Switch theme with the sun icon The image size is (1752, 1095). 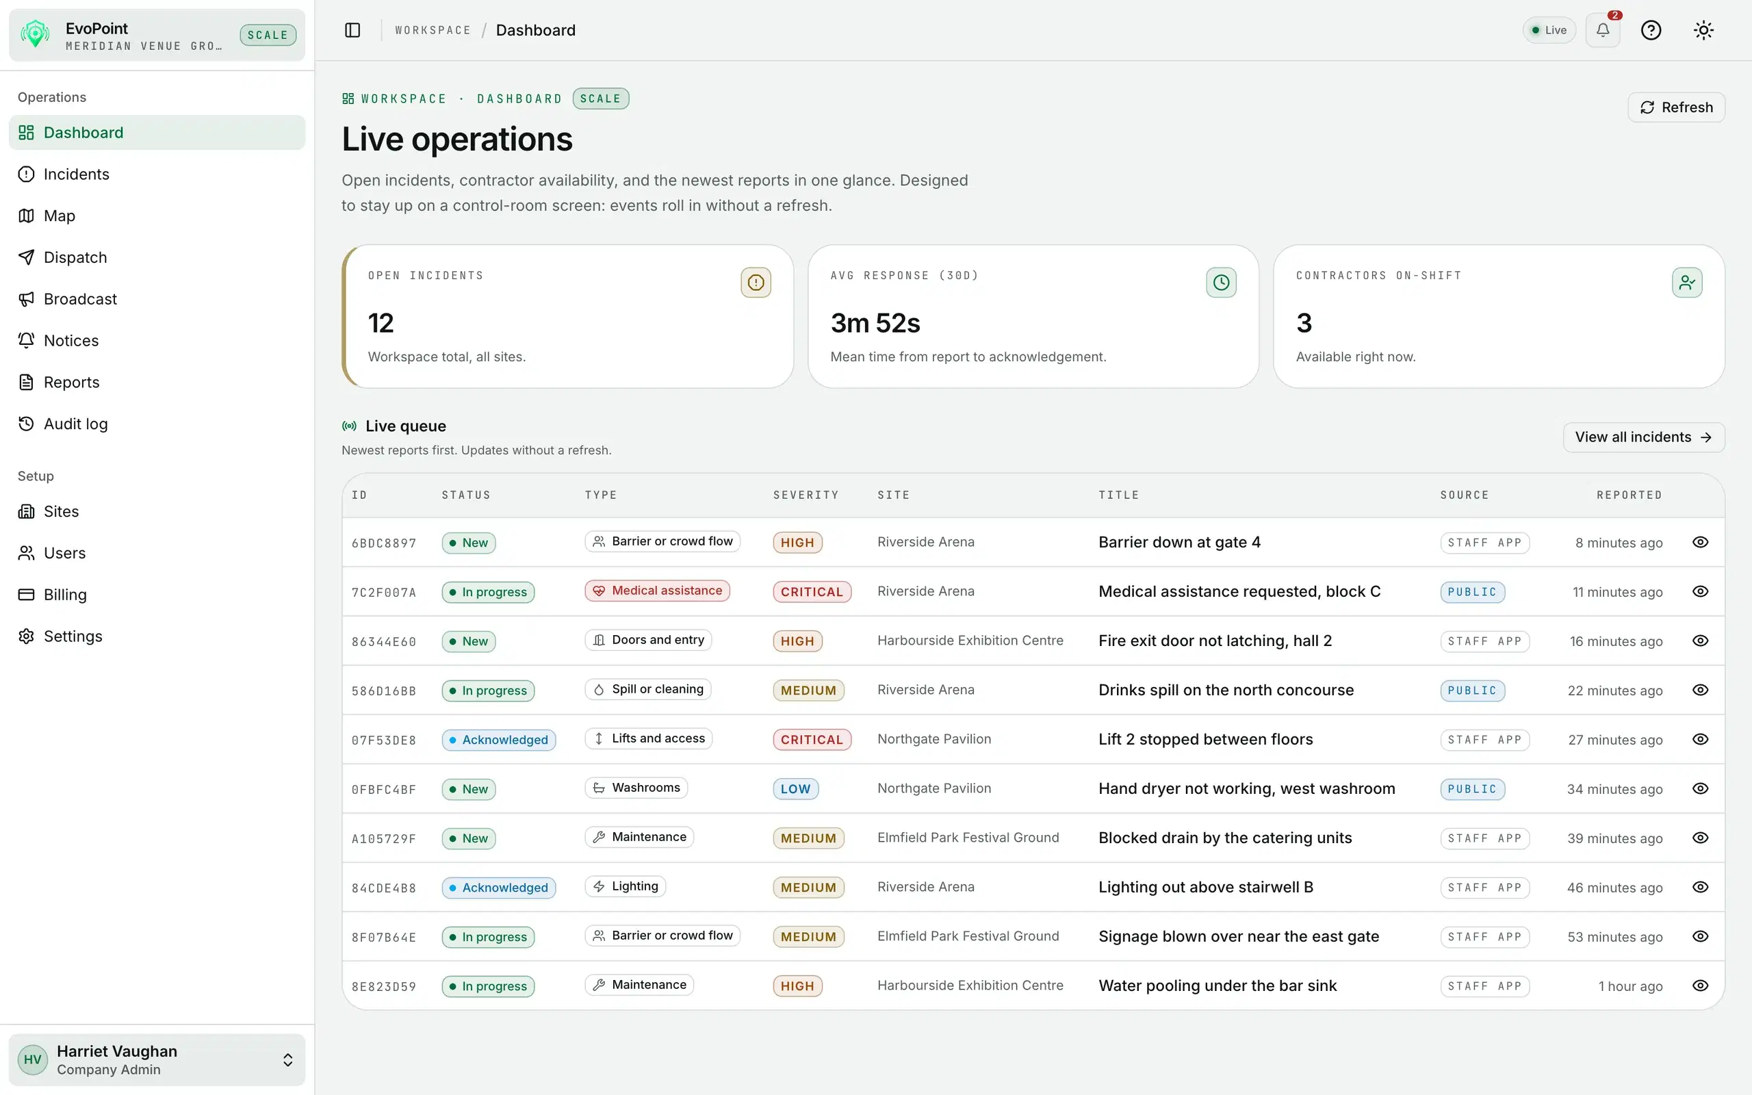pyautogui.click(x=1703, y=30)
